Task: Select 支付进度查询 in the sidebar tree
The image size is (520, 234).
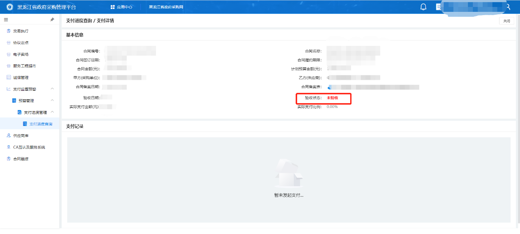Action: [41, 124]
